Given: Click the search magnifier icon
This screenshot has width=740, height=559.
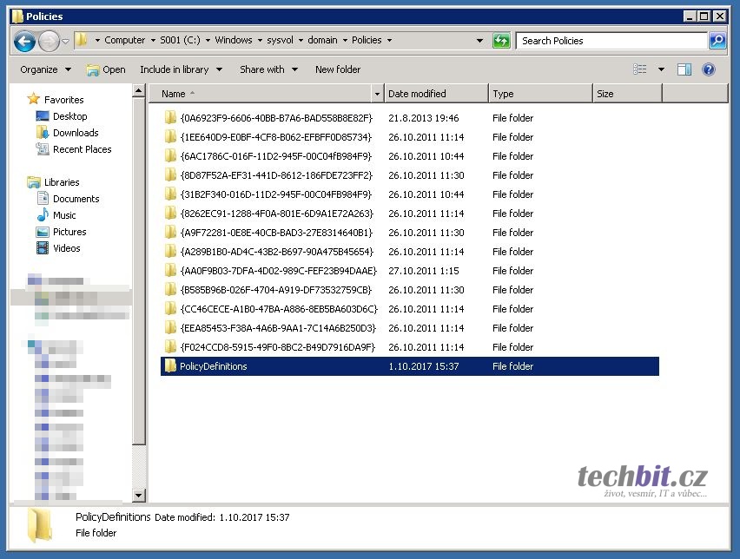Looking at the screenshot, I should click(x=717, y=41).
